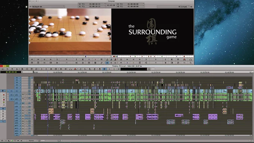Open source monitor fast menu
254x143 pixels.
pos(102,60)
